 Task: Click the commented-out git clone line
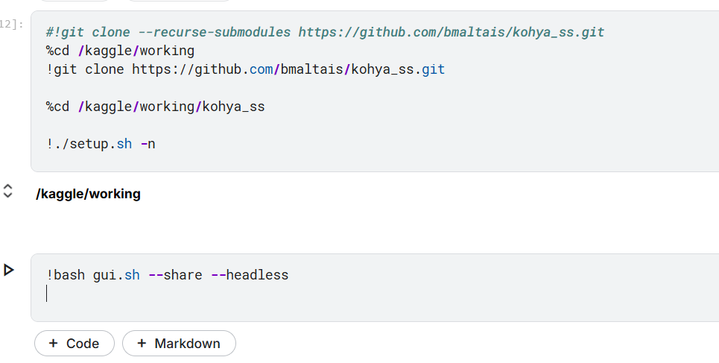(x=324, y=32)
